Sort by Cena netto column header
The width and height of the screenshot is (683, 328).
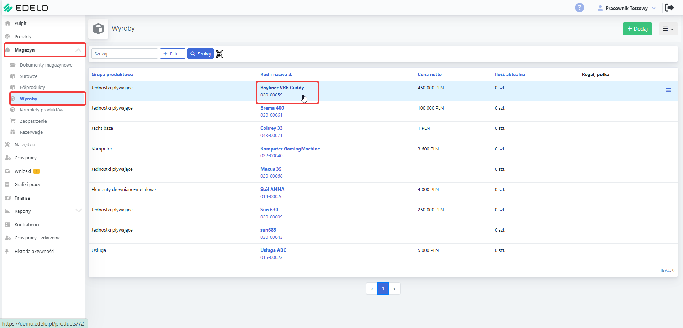point(430,74)
